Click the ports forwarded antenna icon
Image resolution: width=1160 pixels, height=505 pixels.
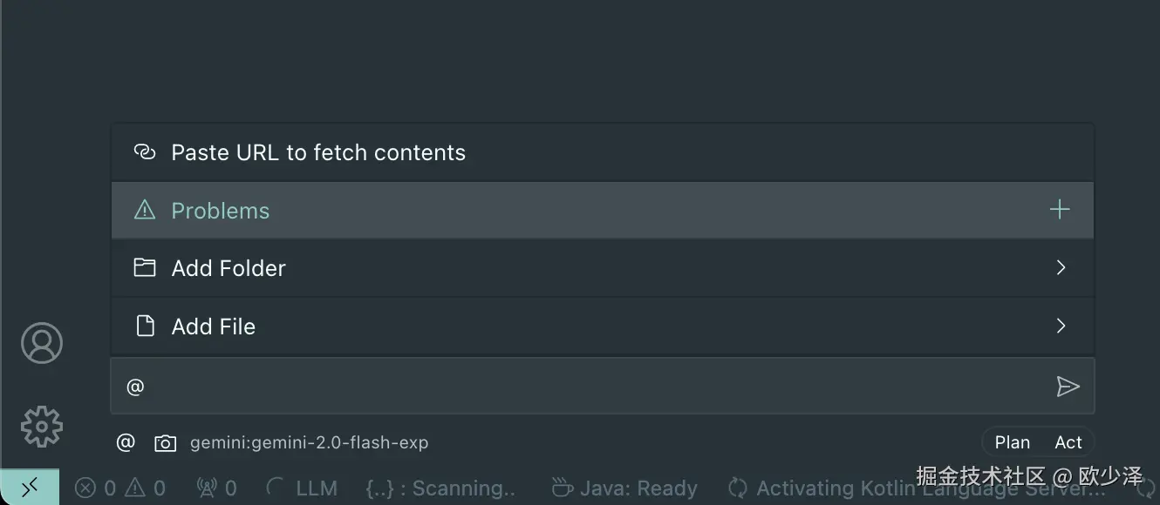coord(207,488)
